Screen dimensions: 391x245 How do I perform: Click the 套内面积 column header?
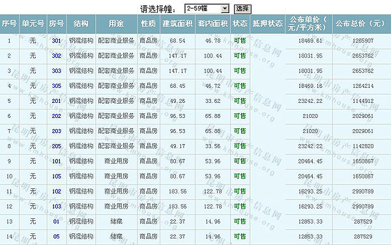pos(212,23)
